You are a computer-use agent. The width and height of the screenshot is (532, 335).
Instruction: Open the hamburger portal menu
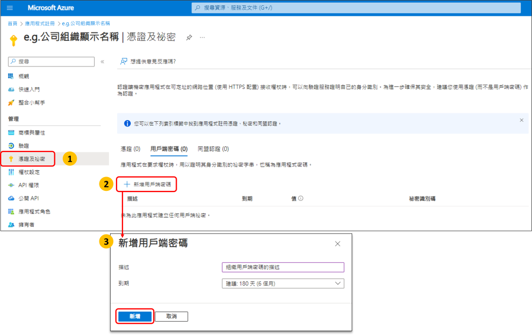coord(10,8)
